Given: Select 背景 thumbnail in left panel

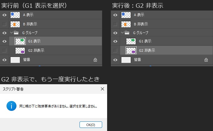Looking at the screenshot, I should pyautogui.click(x=15, y=60).
